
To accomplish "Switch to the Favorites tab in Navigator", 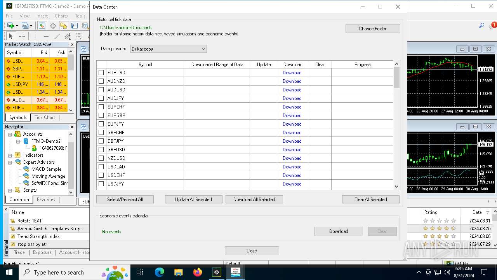I will pyautogui.click(x=46, y=199).
